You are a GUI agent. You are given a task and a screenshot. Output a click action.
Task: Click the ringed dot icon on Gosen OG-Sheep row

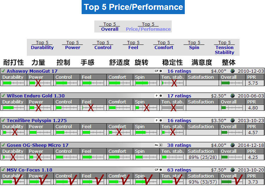click(x=161, y=145)
